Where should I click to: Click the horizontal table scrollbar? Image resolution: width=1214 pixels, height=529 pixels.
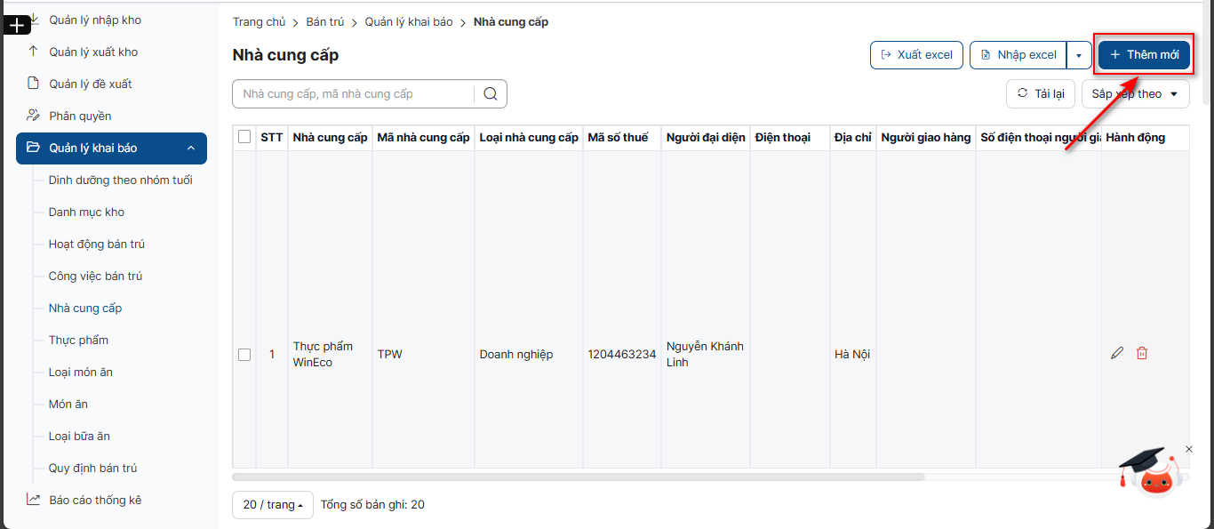tap(578, 477)
